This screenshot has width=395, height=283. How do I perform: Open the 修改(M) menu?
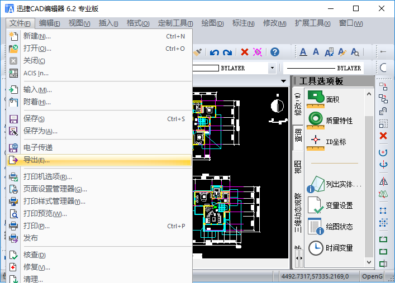(x=274, y=23)
